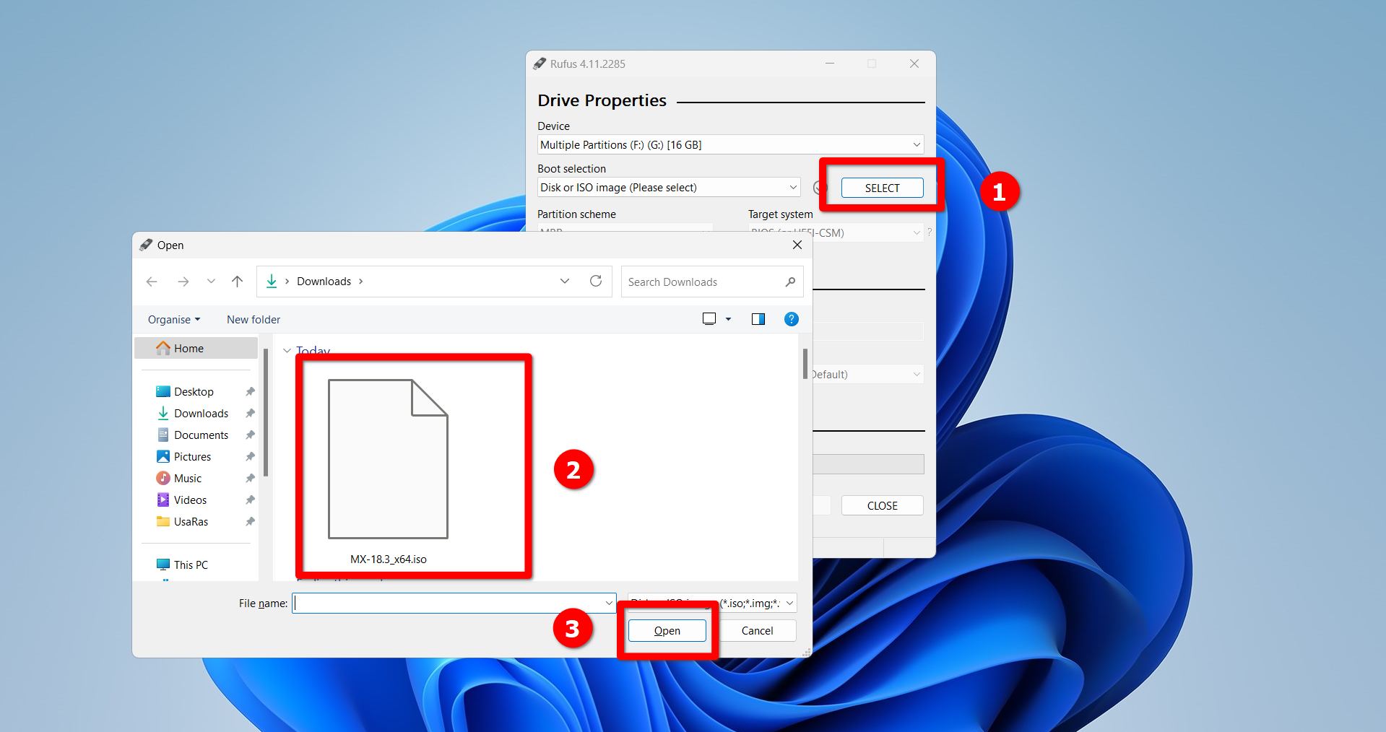Click the search magnifier icon
This screenshot has width=1386, height=732.
[790, 282]
